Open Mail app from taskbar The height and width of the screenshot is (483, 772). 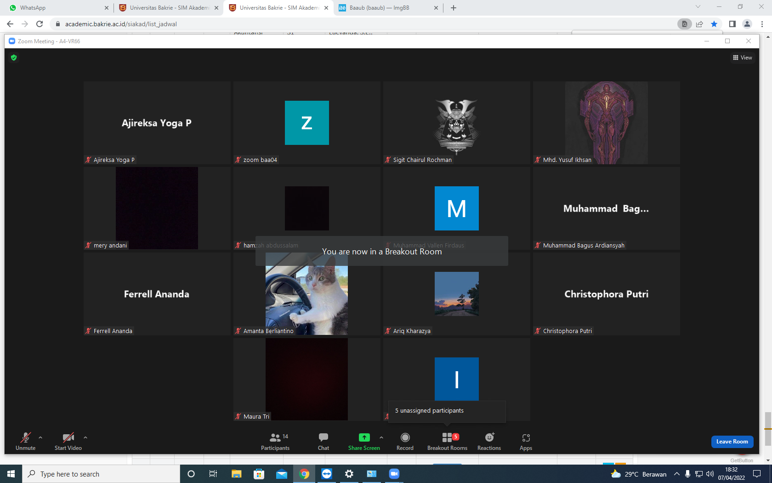click(282, 474)
